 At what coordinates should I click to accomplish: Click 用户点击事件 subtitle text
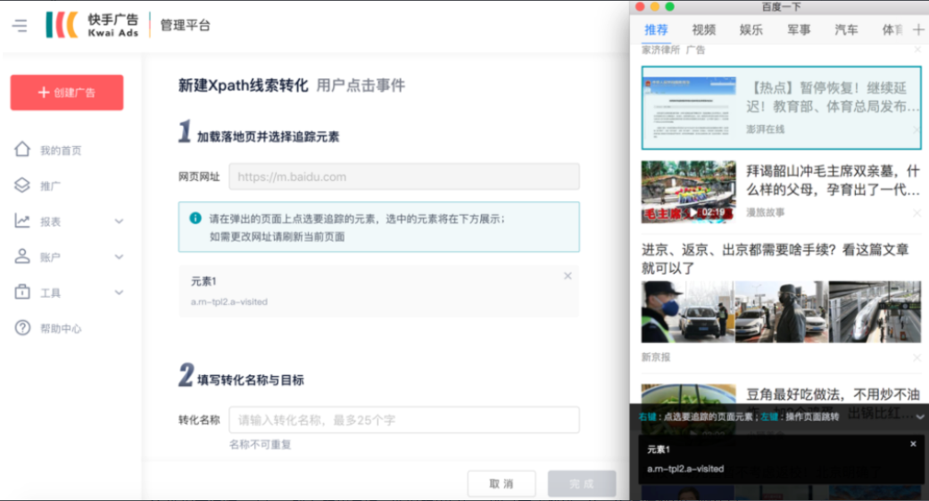coord(361,86)
